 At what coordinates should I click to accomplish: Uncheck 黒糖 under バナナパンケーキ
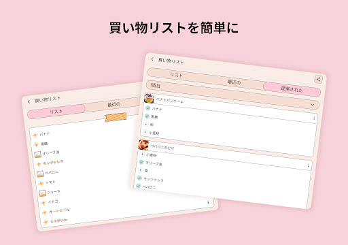point(147,116)
